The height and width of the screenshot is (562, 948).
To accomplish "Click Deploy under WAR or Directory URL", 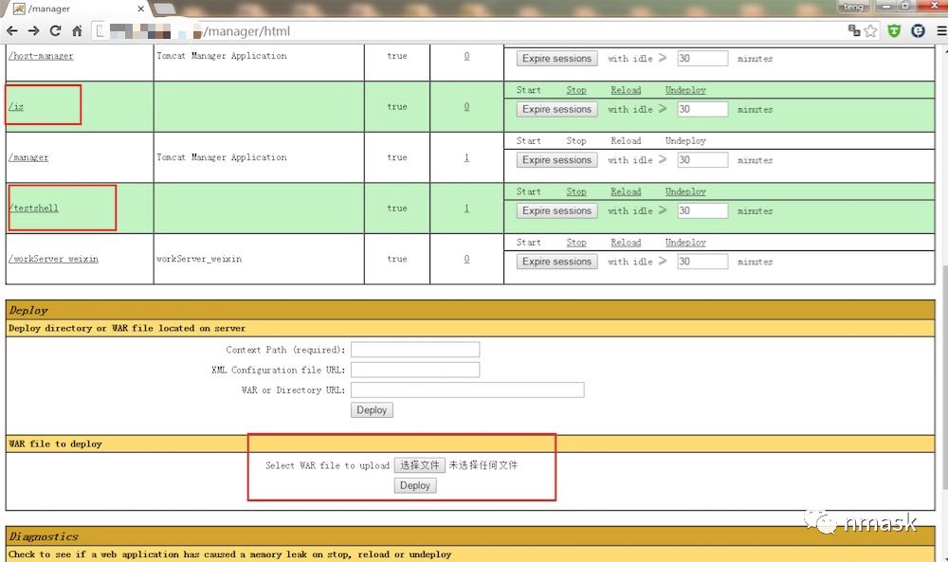I will (x=372, y=409).
